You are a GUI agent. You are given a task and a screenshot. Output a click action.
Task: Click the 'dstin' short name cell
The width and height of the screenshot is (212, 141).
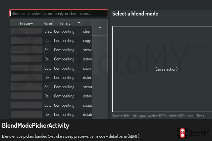click(87, 78)
